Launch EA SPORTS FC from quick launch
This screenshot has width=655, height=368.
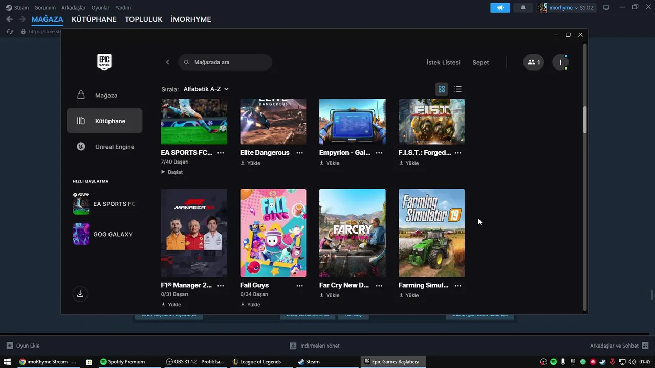point(104,203)
